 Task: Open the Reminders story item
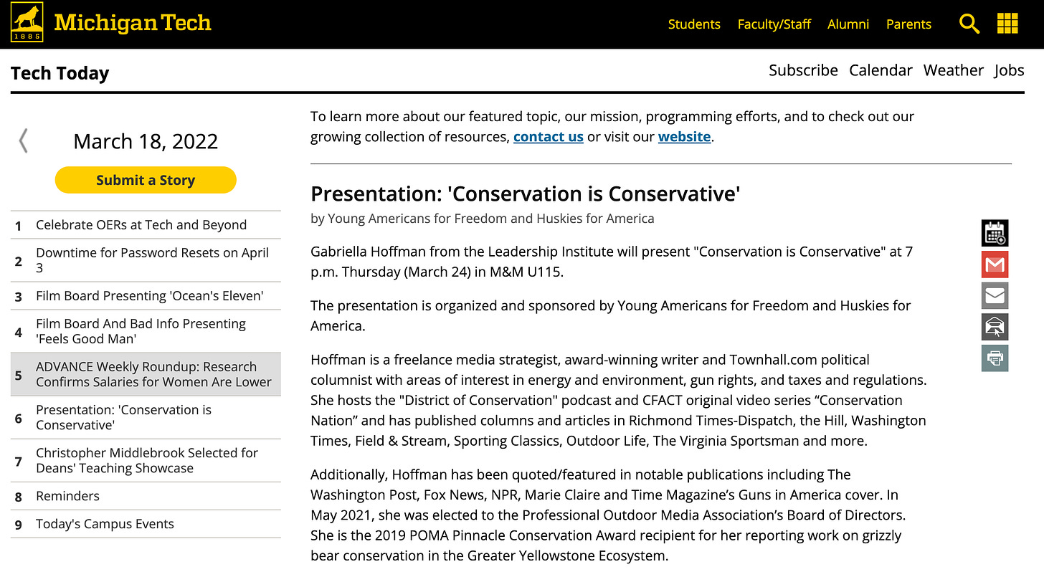pos(146,496)
